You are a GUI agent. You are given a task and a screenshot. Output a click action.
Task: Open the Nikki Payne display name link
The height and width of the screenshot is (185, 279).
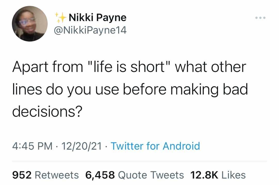(98, 18)
